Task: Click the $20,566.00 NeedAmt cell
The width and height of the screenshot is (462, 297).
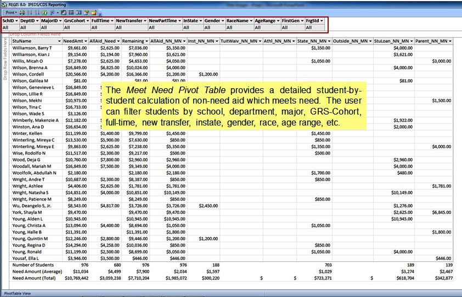Action: [x=76, y=74]
